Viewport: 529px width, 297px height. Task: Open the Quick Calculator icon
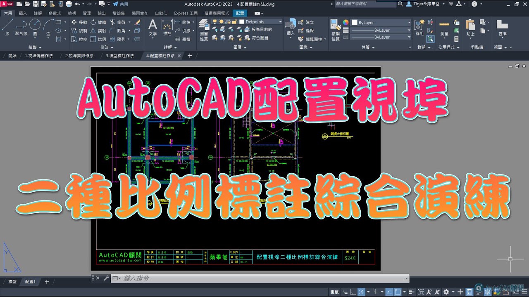point(456,39)
